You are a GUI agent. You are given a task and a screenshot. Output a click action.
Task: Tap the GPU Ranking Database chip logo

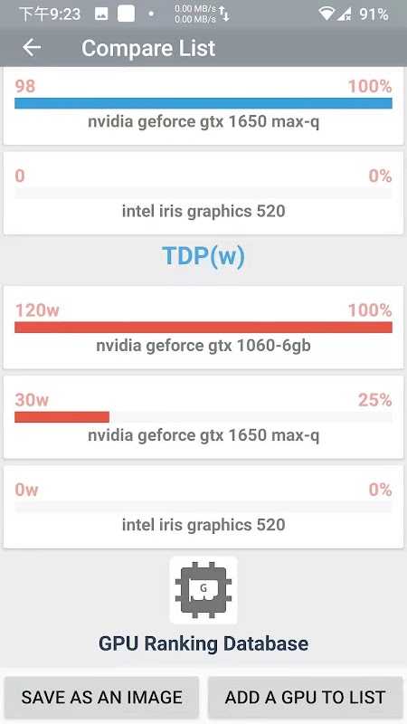[203, 590]
